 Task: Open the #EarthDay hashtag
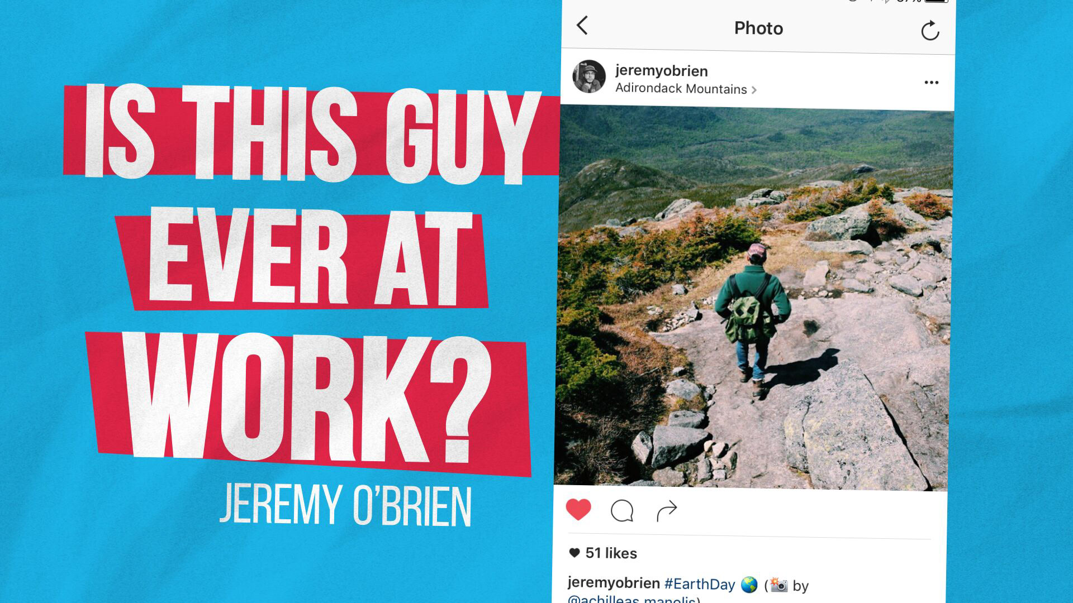point(700,584)
